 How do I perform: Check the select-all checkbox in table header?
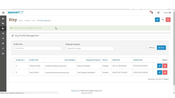(13, 60)
